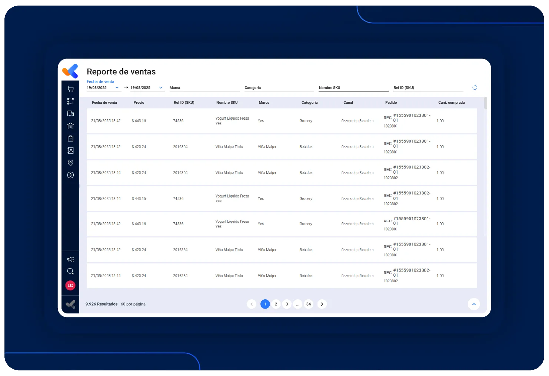Click the table vertical scrollbar

click(x=486, y=103)
